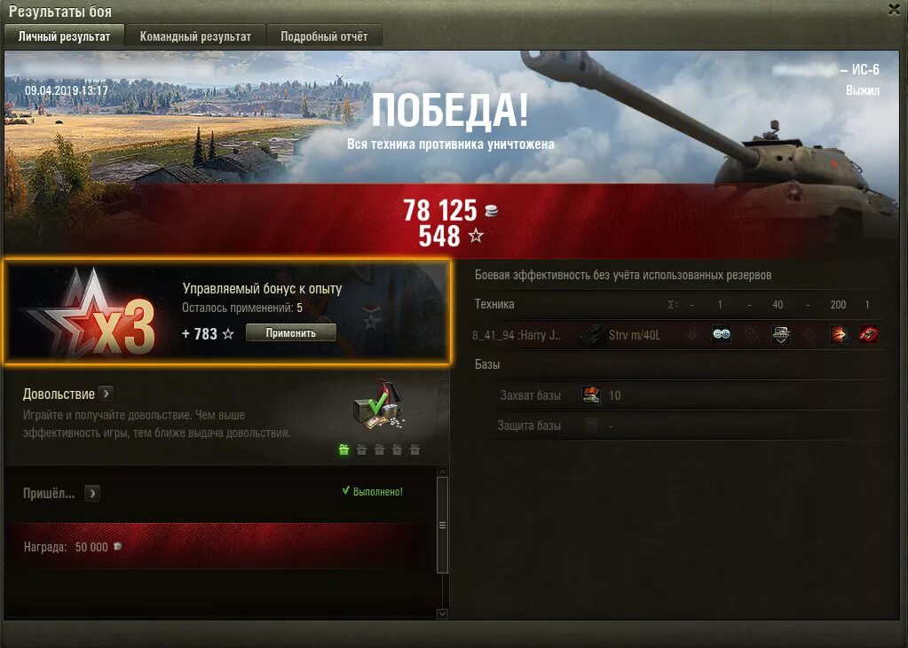Click the scrollbar down arrow in missions list
Screen dimensions: 908x648
point(442,613)
